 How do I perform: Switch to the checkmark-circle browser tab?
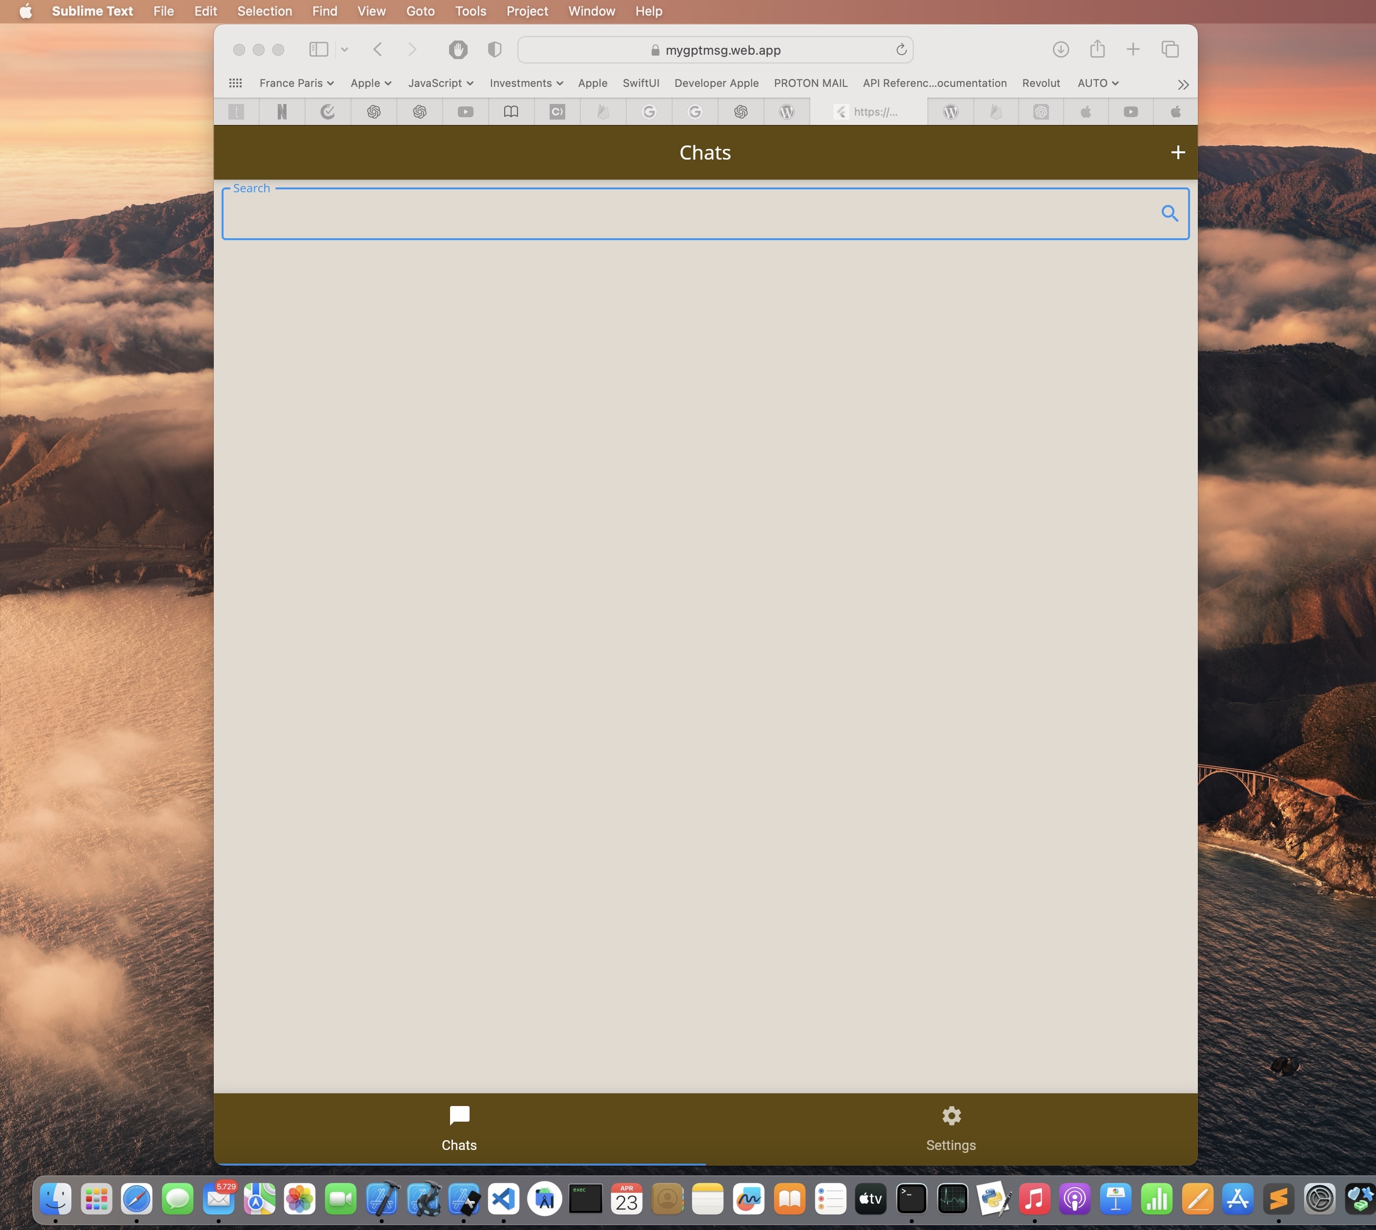pos(328,111)
